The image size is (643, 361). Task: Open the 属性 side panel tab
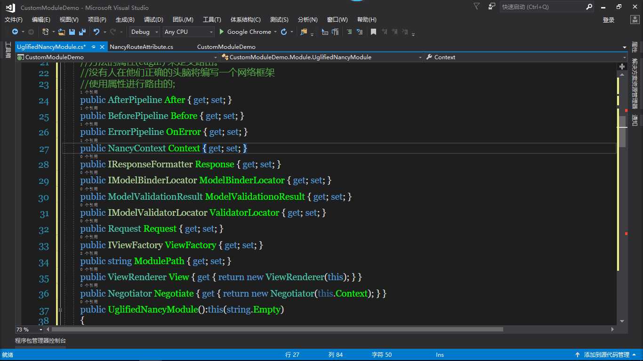coord(635,47)
